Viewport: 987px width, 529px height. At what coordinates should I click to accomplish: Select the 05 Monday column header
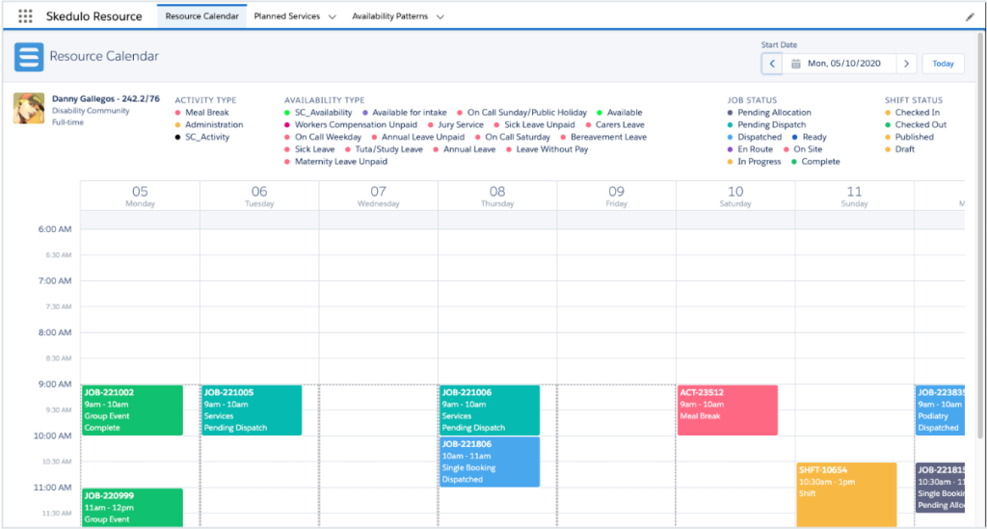tap(140, 196)
